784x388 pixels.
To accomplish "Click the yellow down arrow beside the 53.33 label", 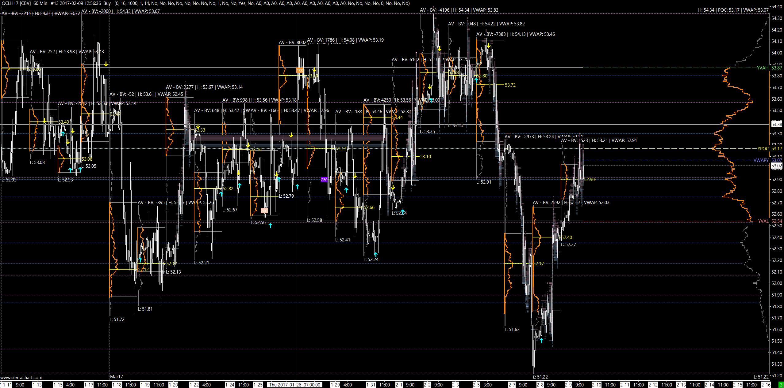I will (x=198, y=126).
